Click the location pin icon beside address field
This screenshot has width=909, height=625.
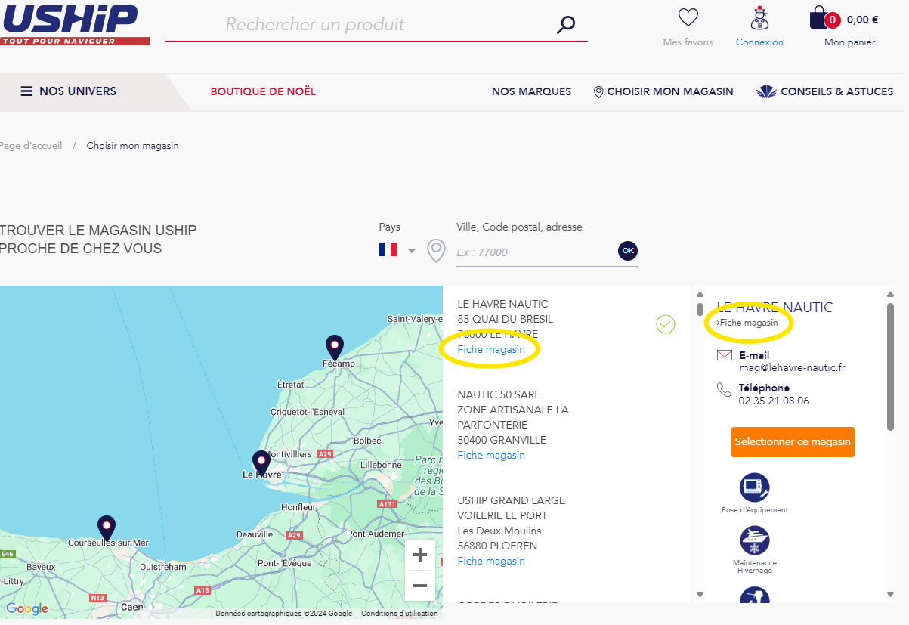[x=436, y=251]
